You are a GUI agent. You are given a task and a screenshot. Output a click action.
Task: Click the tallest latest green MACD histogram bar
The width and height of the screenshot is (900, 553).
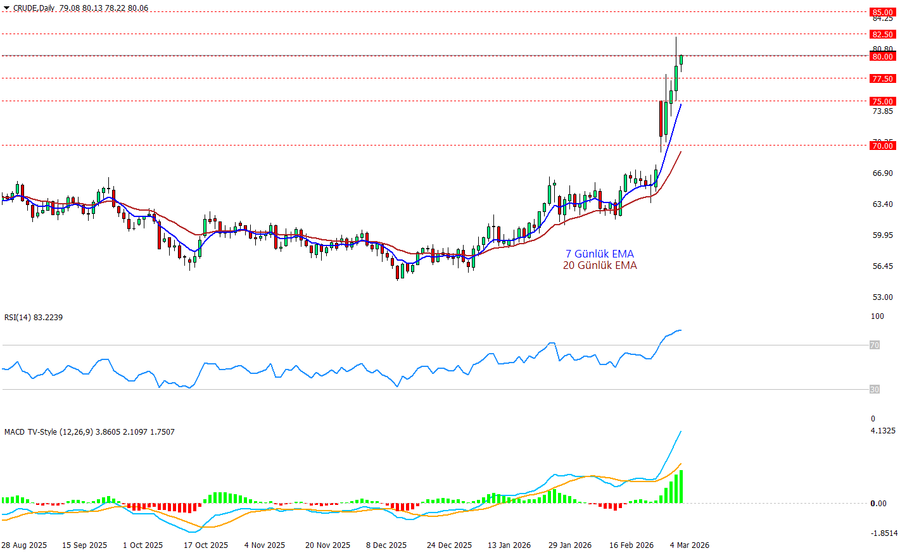(681, 487)
